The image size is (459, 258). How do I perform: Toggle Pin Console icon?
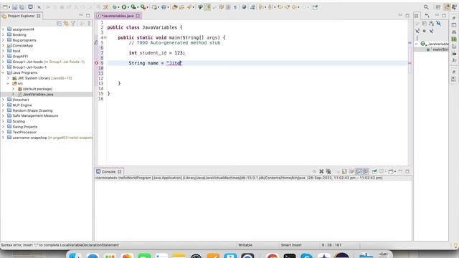(x=374, y=171)
